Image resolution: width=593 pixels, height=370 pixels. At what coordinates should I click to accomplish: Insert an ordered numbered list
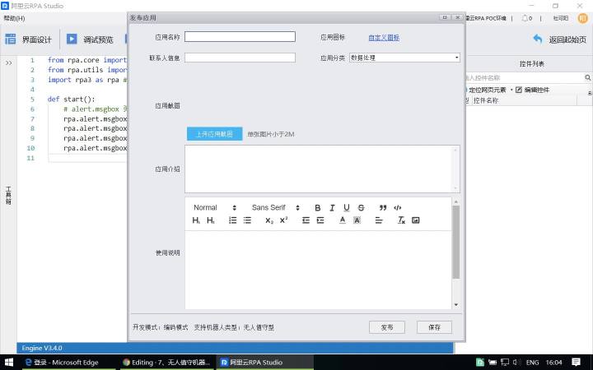[232, 220]
